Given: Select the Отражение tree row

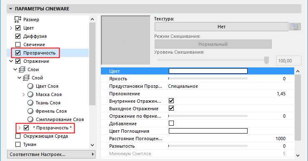Looking at the screenshot, I should click(x=48, y=61).
